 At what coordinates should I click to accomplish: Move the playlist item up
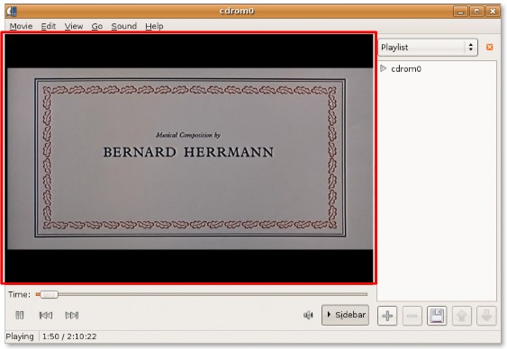point(461,316)
